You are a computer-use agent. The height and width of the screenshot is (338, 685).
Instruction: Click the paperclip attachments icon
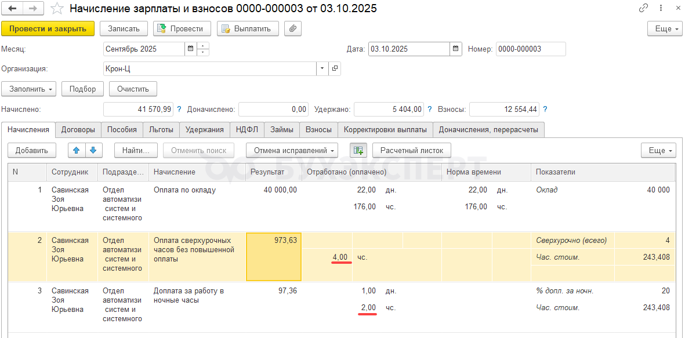(293, 29)
